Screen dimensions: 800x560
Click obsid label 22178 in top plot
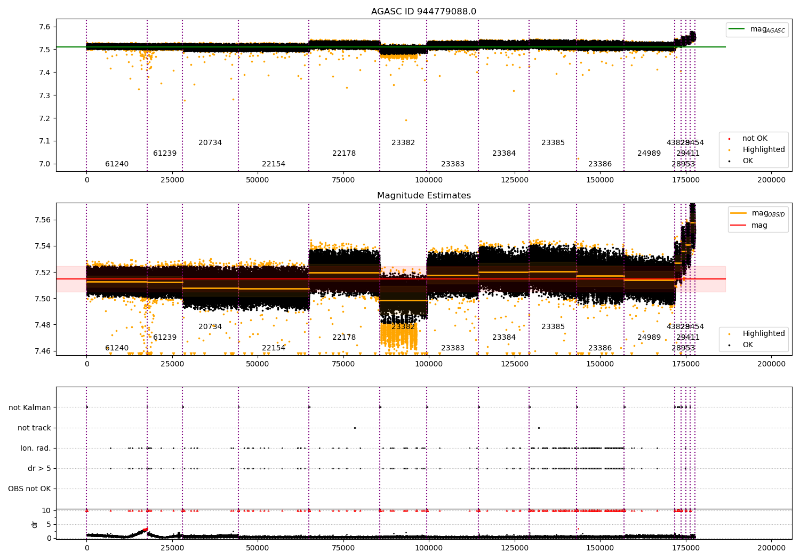point(344,153)
